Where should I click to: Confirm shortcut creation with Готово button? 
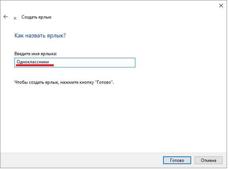tap(177, 160)
